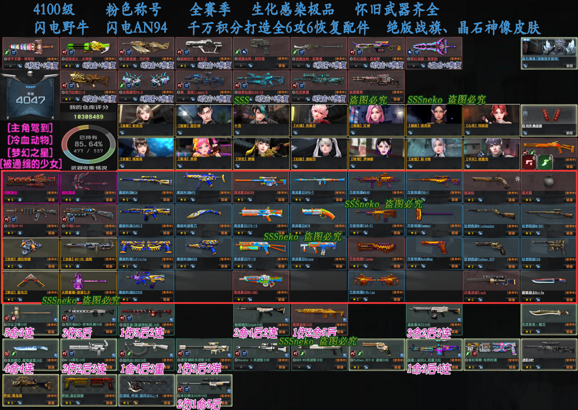Click the lock icon on the 魔能科技MP5 card
The width and height of the screenshot is (578, 410).
193,200
